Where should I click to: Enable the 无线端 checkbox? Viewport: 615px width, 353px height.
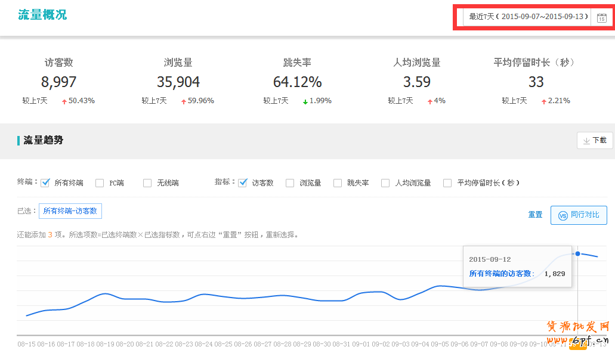pos(147,183)
